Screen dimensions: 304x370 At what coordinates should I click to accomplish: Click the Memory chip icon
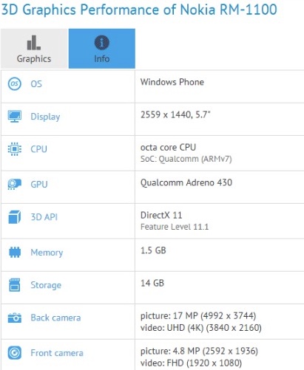point(15,252)
